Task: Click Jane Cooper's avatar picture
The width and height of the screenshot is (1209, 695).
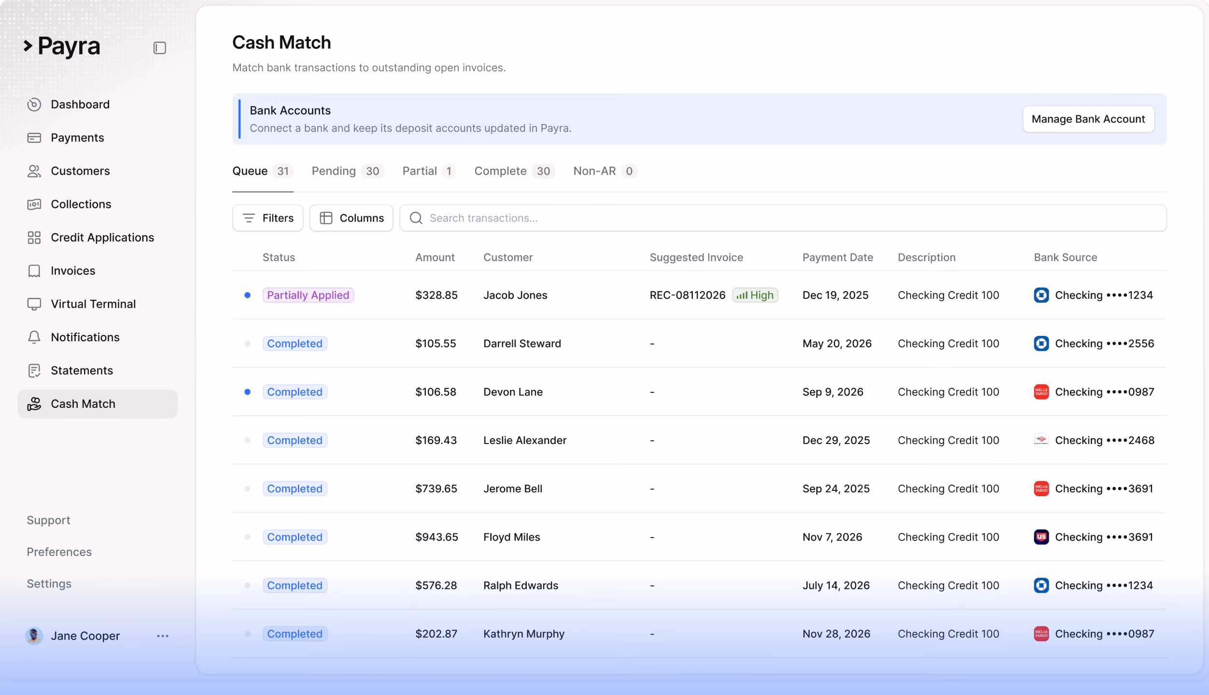Action: point(34,636)
